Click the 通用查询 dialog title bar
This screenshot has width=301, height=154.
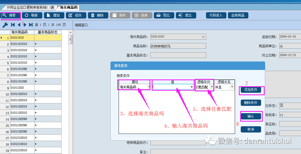(188, 66)
